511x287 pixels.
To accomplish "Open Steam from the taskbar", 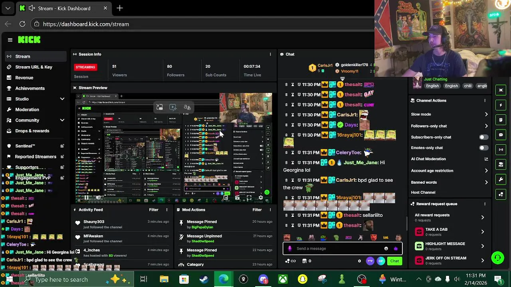I will coord(204,279).
